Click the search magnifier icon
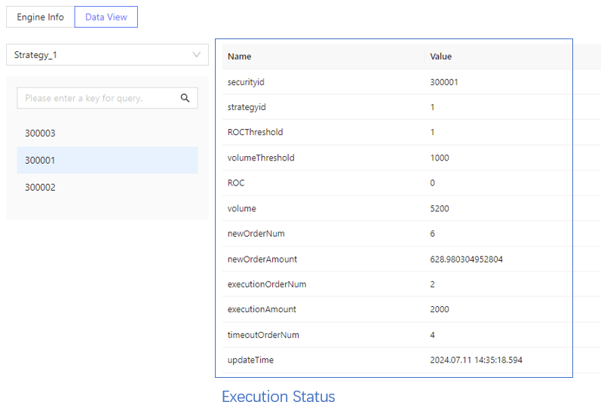 pyautogui.click(x=185, y=98)
